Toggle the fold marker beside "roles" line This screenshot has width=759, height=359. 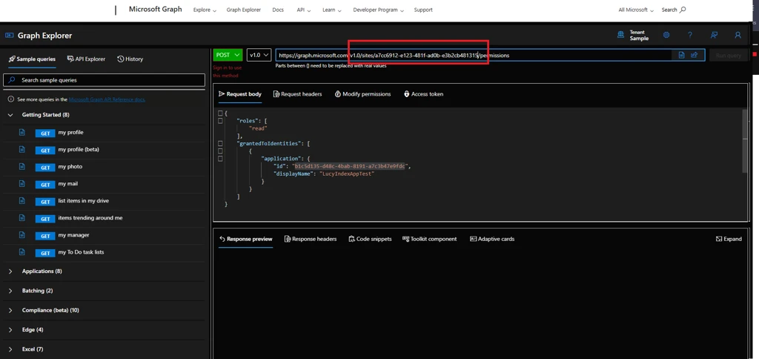220,120
